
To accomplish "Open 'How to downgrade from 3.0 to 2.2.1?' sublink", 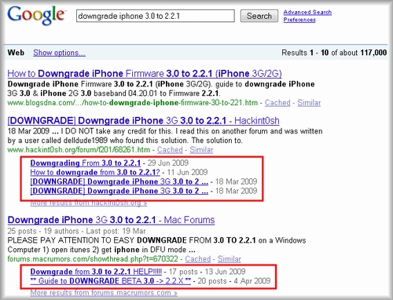I will tap(95, 172).
